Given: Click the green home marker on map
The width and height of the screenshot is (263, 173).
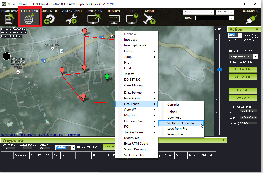Looking at the screenshot, I should pos(107,77).
